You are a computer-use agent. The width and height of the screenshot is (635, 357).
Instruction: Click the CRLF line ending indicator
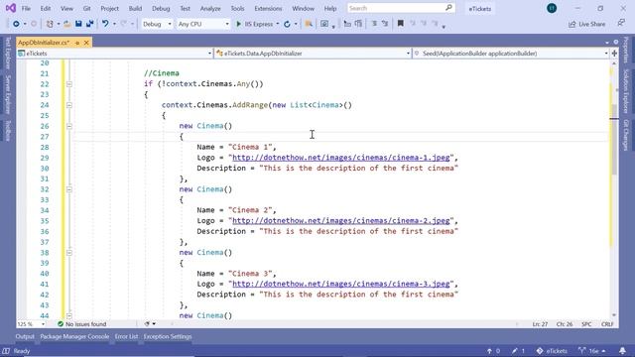pyautogui.click(x=607, y=324)
